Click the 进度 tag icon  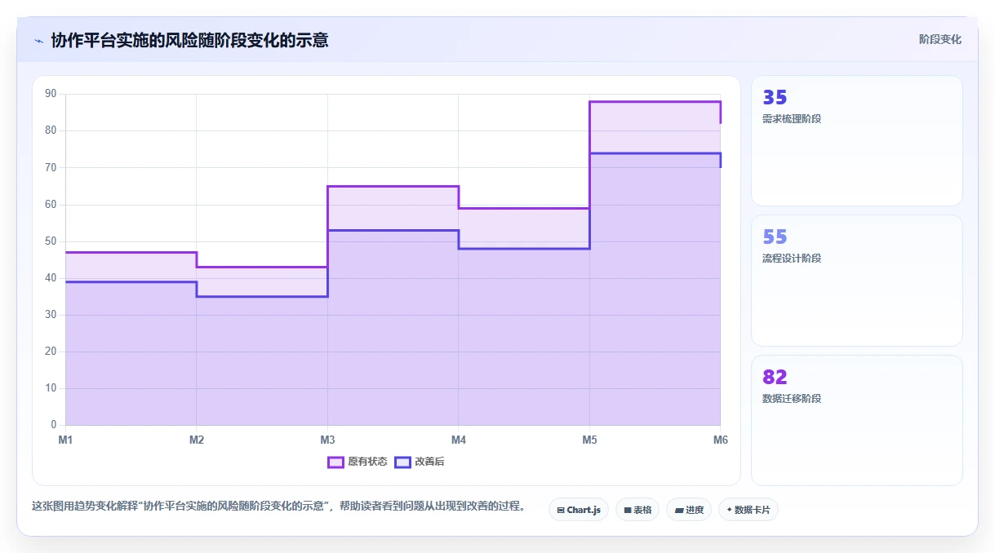679,510
